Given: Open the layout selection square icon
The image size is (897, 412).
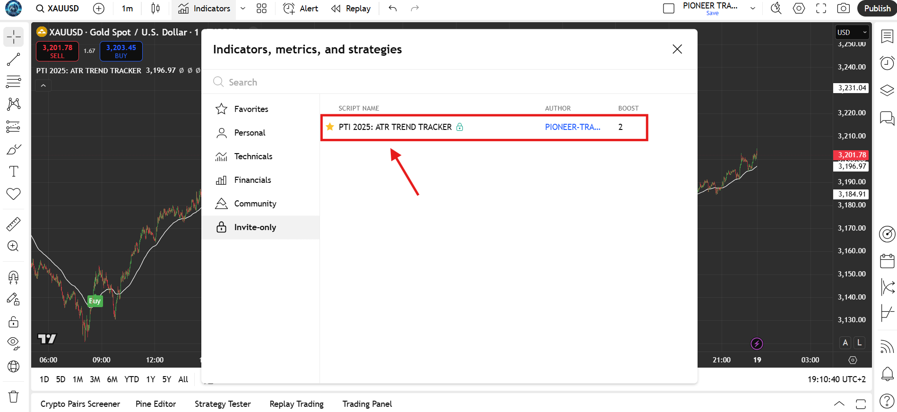Looking at the screenshot, I should click(669, 9).
